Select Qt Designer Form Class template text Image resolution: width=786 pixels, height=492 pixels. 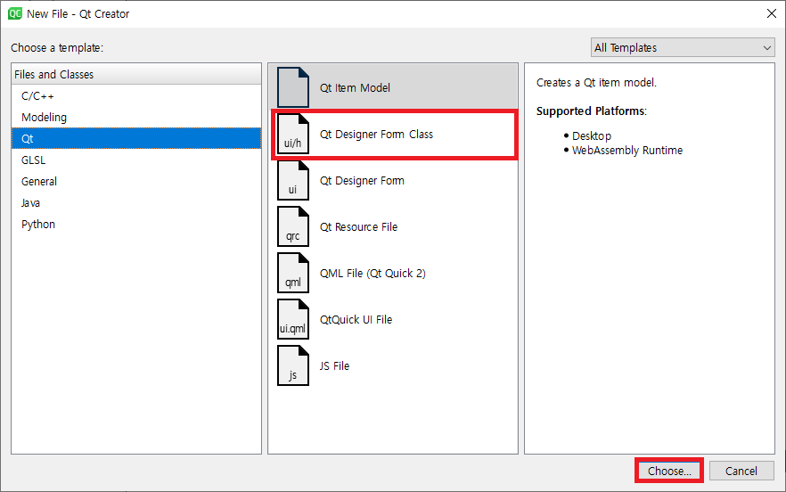tap(376, 135)
